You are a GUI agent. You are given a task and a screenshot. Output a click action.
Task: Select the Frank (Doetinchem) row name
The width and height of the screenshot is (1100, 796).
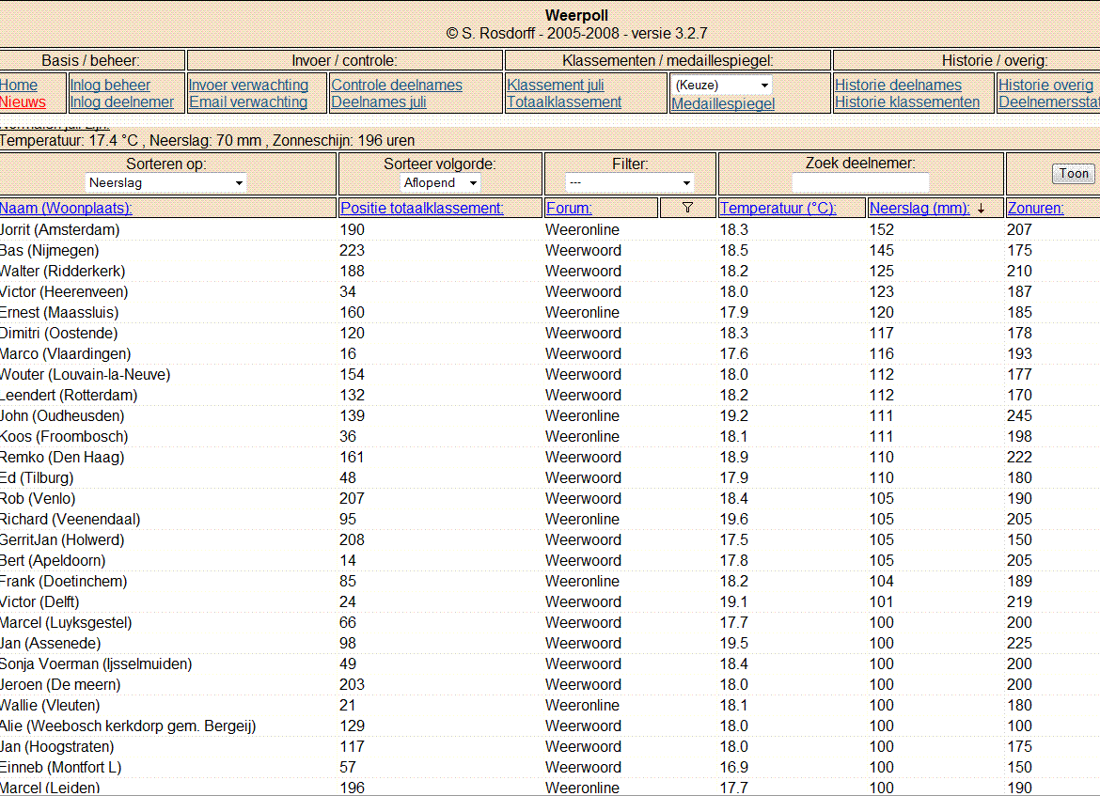(64, 582)
